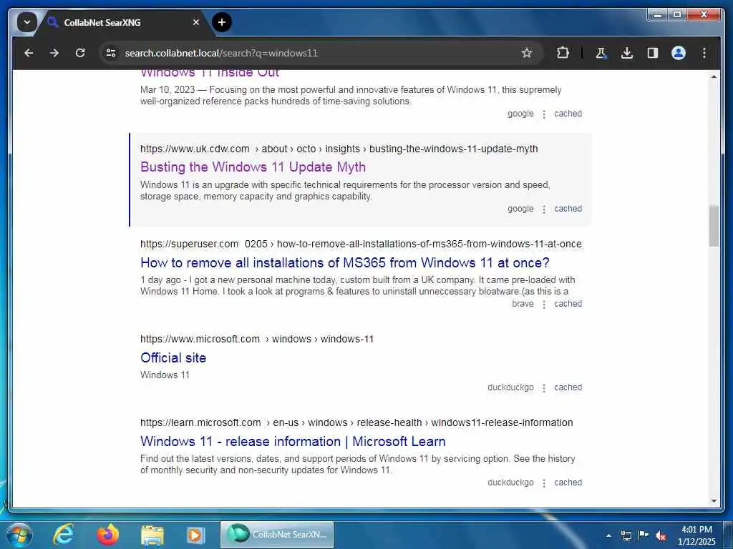The height and width of the screenshot is (549, 733).
Task: Open the Downloads icon in toolbar
Action: point(627,53)
